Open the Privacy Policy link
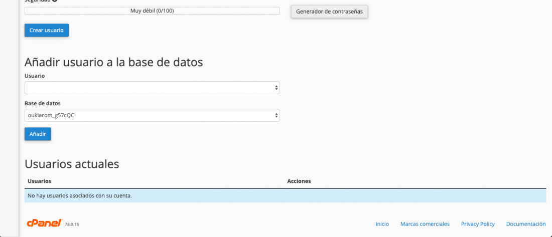 478,224
